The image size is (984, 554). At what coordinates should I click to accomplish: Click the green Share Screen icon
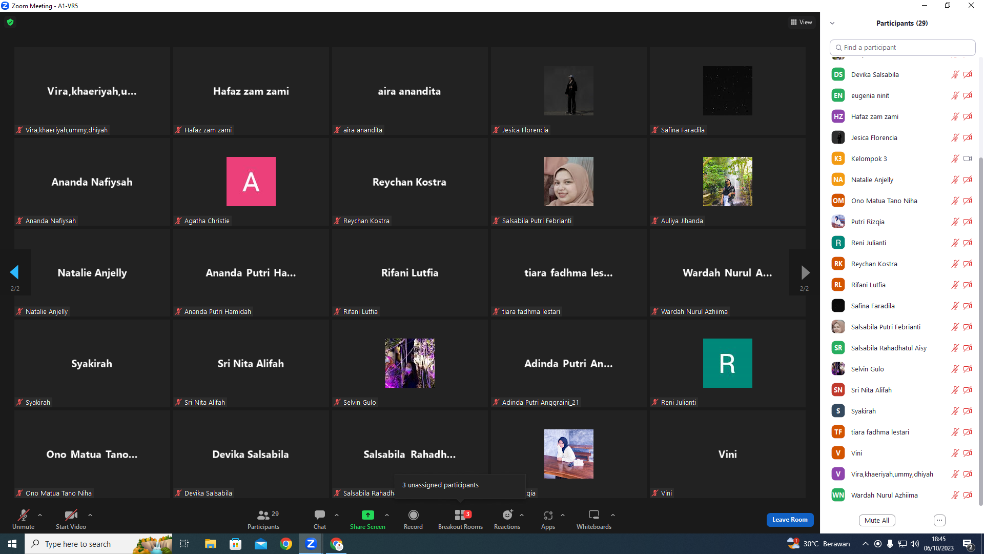(x=367, y=515)
